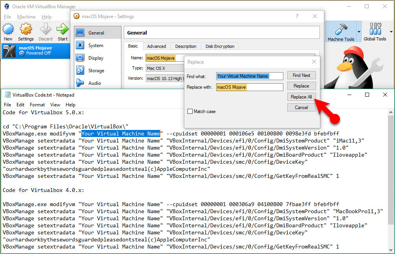Viewport: 395px width, 254px height.
Task: Maximize the Notepad window
Action: [x=367, y=95]
